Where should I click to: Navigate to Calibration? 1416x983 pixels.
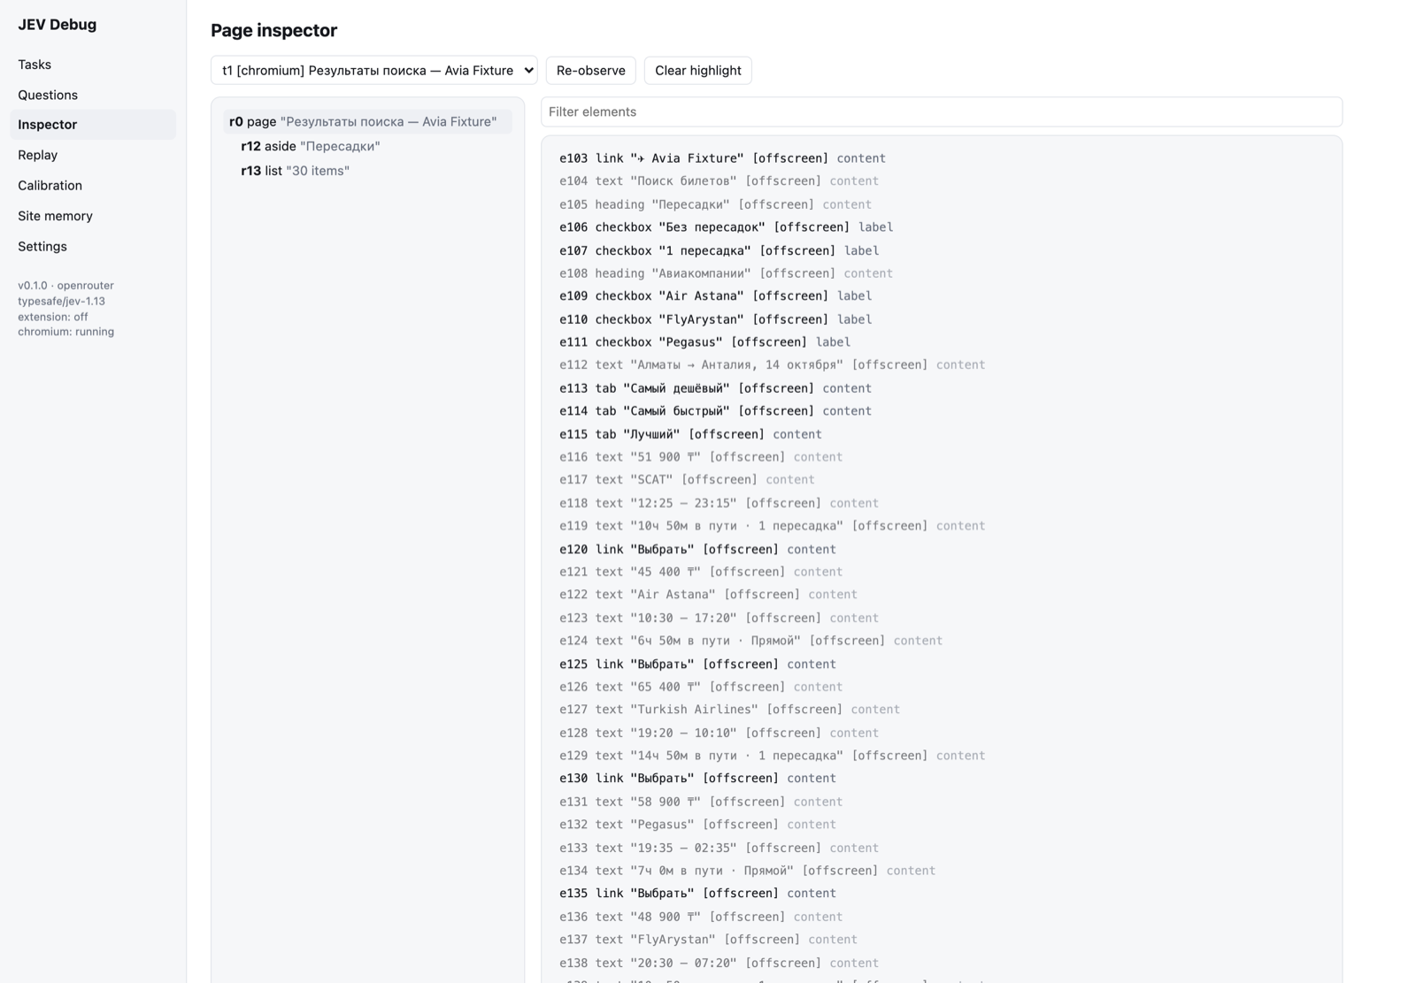click(93, 186)
